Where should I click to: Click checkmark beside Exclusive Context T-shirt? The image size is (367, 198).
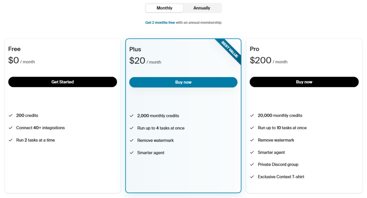(x=252, y=177)
